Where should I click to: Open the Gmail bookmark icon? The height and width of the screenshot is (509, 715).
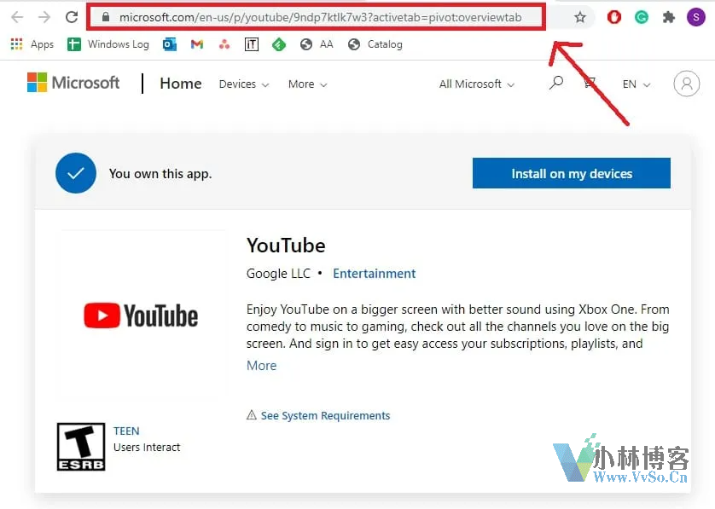197,44
